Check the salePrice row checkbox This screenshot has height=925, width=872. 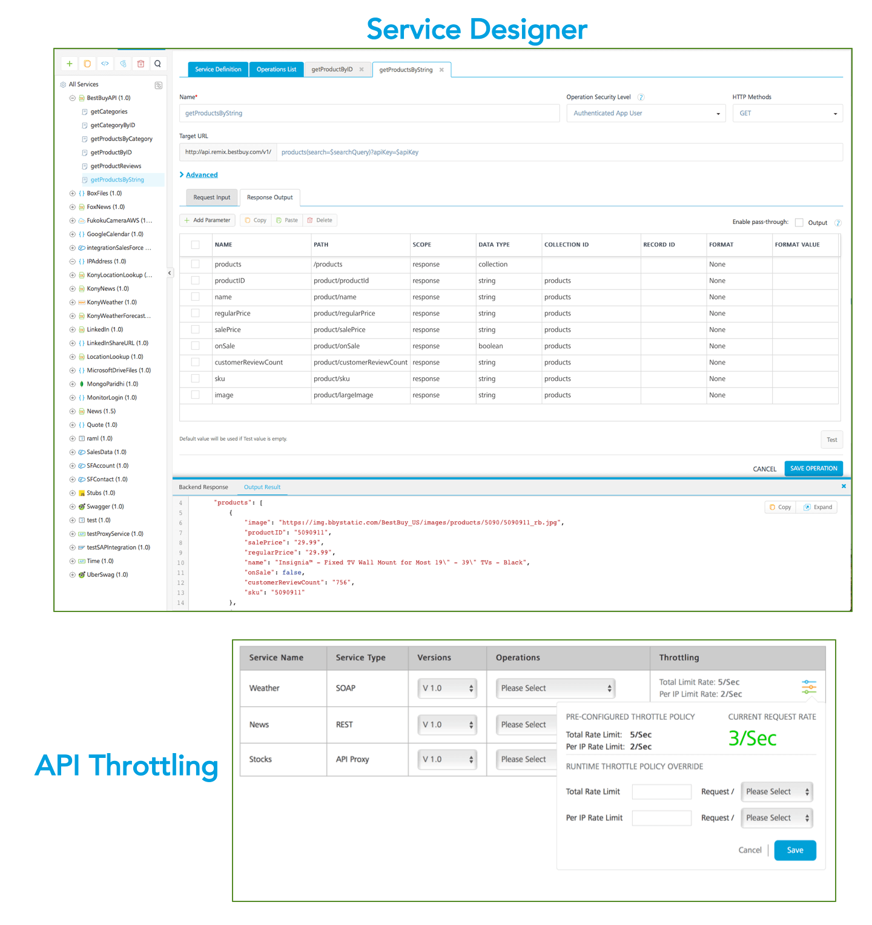(195, 329)
